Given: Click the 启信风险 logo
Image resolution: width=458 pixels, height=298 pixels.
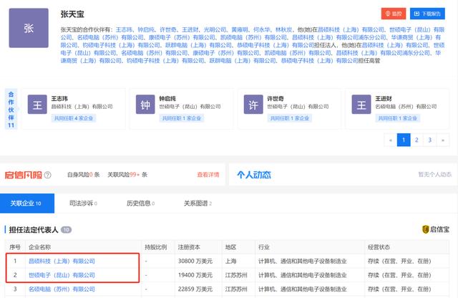Looking at the screenshot, I should click(23, 174).
